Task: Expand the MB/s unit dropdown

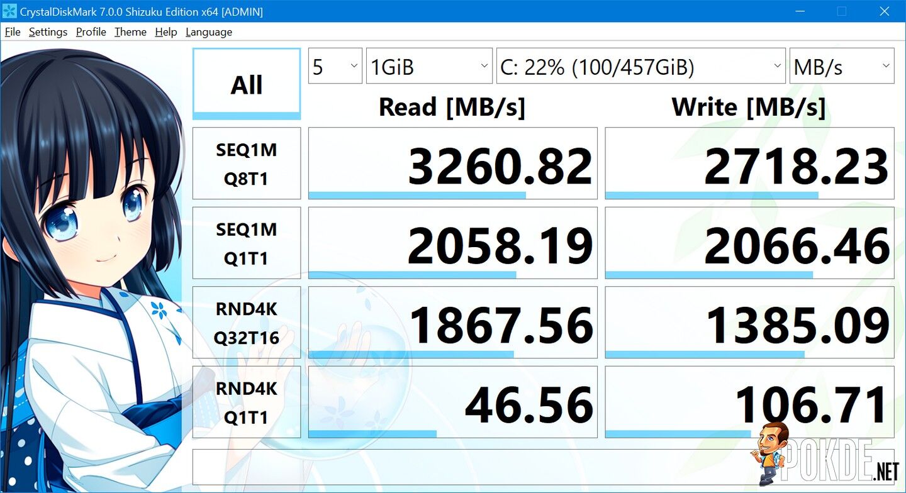Action: [842, 66]
